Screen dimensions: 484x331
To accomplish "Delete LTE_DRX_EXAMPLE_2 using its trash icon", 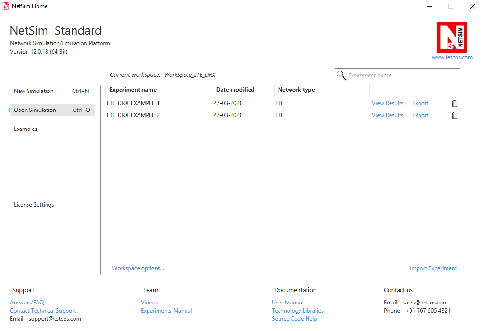I will click(455, 115).
